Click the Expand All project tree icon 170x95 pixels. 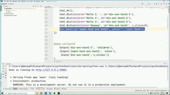tap(36, 6)
